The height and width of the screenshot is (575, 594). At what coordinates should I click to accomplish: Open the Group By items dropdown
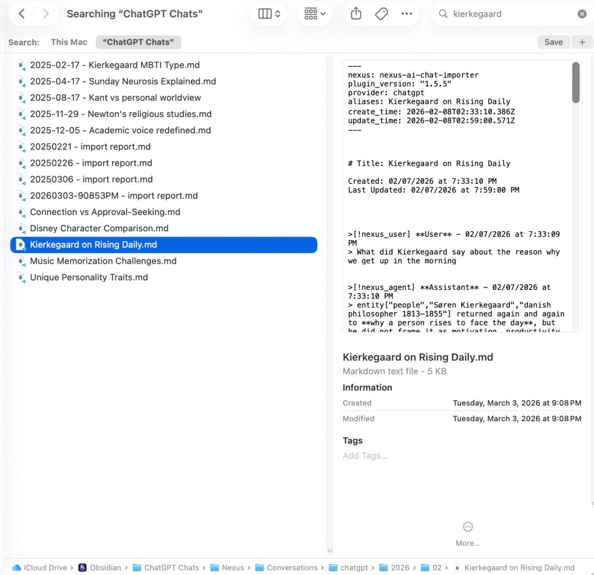[315, 14]
